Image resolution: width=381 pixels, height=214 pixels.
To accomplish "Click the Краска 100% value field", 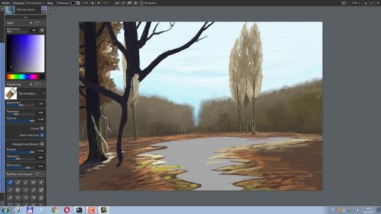I will [40, 119].
